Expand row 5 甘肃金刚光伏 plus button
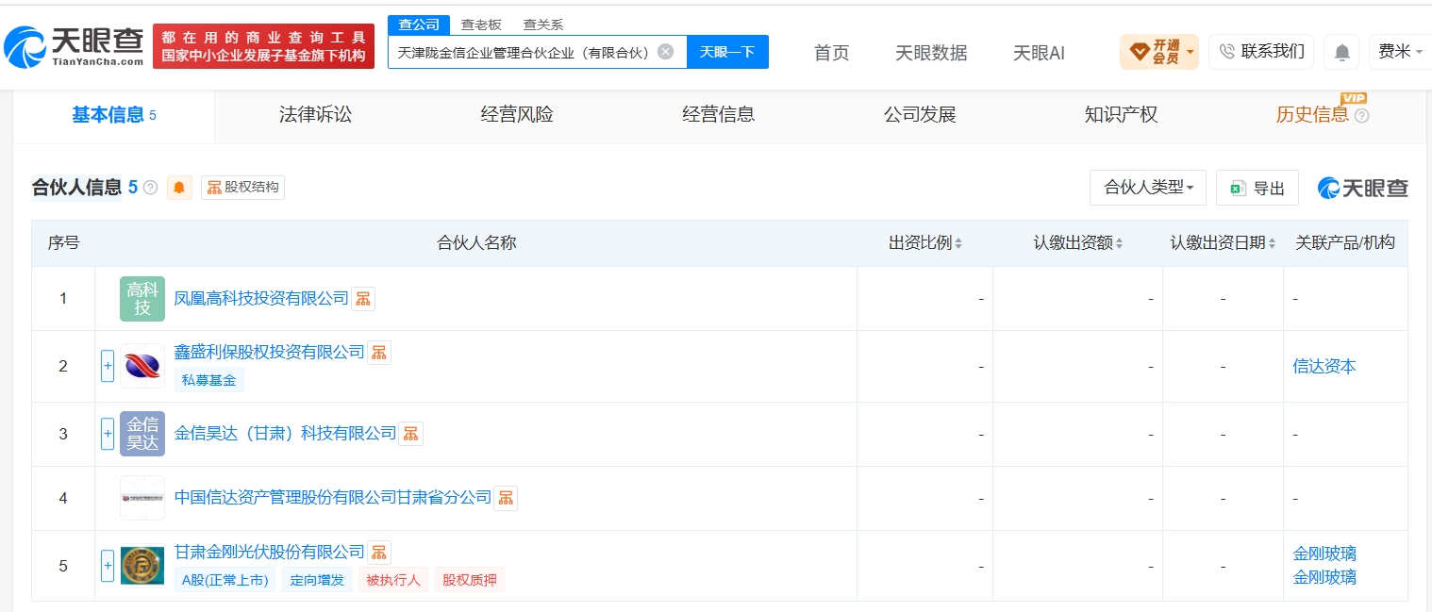Image resolution: width=1432 pixels, height=612 pixels. click(x=108, y=566)
